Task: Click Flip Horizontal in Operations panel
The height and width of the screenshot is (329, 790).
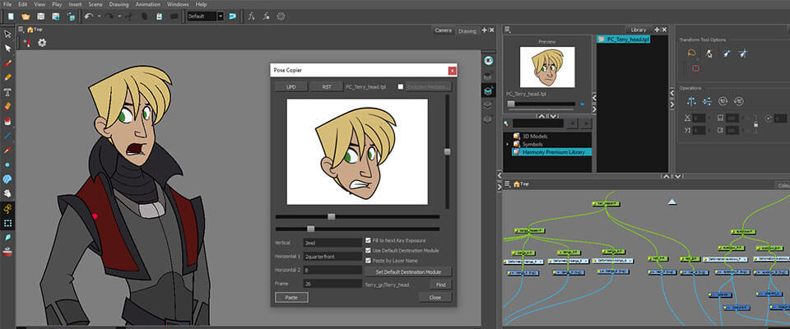Action: pyautogui.click(x=690, y=101)
